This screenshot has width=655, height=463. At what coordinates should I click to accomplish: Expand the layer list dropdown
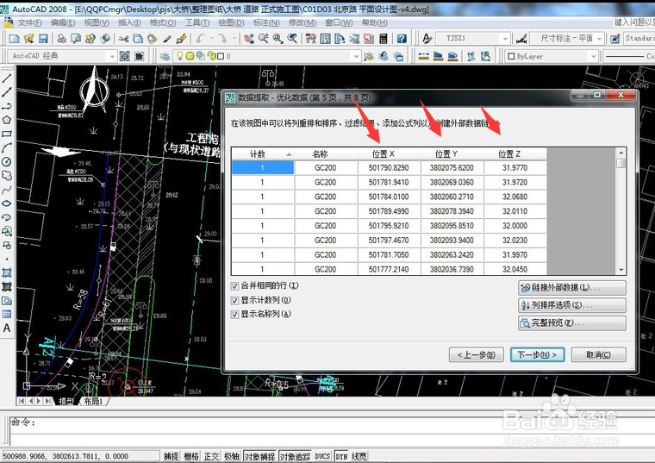[355, 56]
